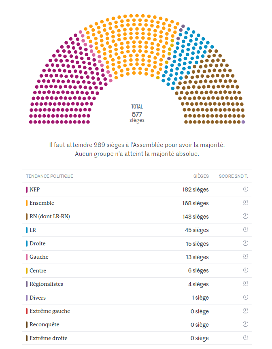Click the 577 sièges total in the hemicycle
Viewport: 272px width, 349px height.
tap(137, 114)
